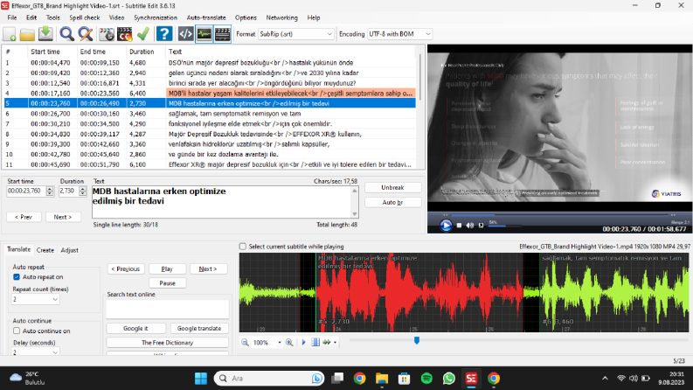Select subtitle row 8 with EFFEXOR XR
The width and height of the screenshot is (693, 390).
[210, 134]
